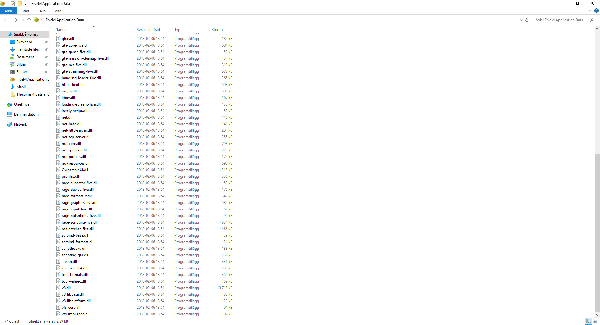
Task: Click the scroll up arrow of file list
Action: point(597,28)
